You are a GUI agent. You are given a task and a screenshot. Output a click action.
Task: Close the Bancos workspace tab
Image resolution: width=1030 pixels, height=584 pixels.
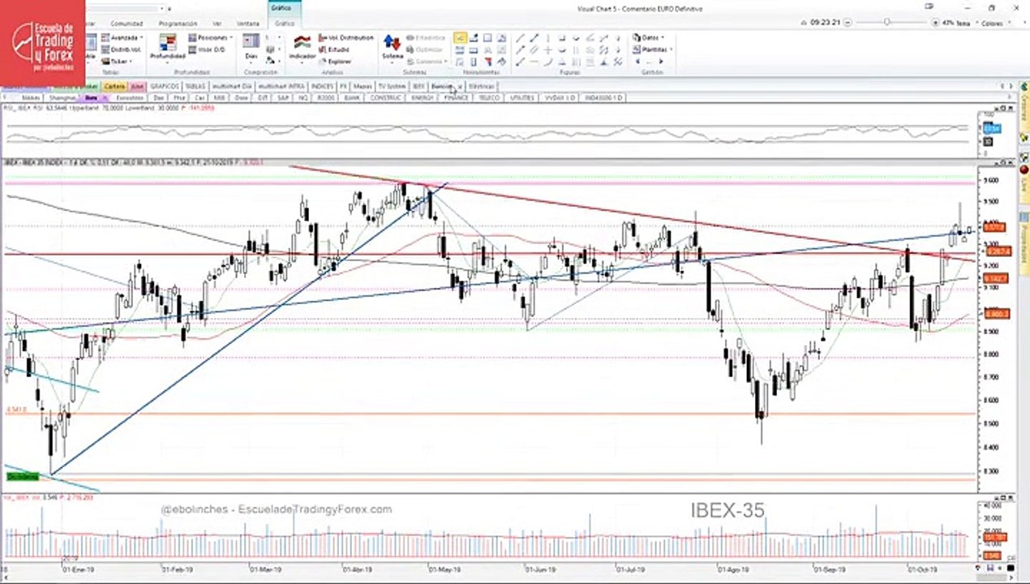[x=459, y=86]
